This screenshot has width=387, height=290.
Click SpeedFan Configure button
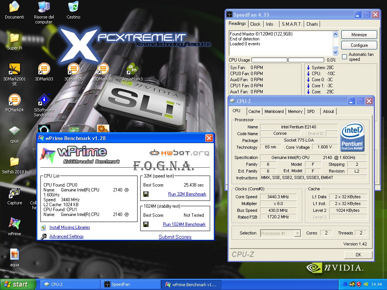point(359,45)
